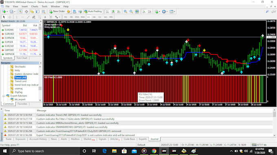This screenshot has height=155, width=277.
Task: Open the Strategy Tester magnifier icon
Action: click(x=44, y=12)
